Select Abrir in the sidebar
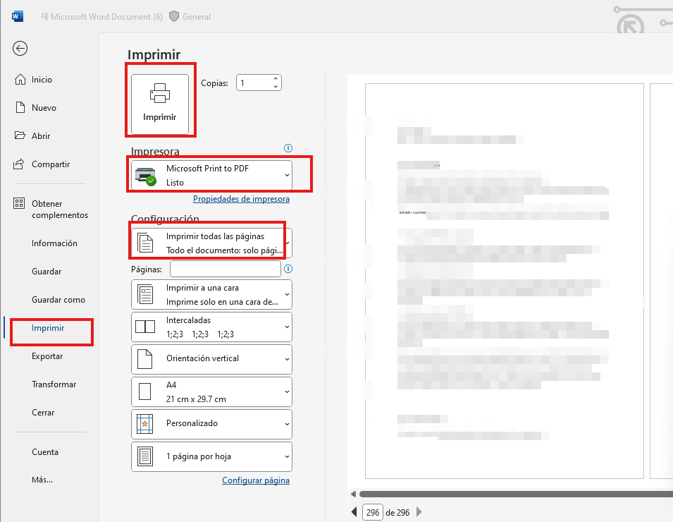 (x=41, y=135)
